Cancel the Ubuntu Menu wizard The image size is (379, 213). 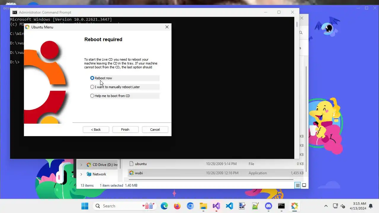pyautogui.click(x=155, y=130)
